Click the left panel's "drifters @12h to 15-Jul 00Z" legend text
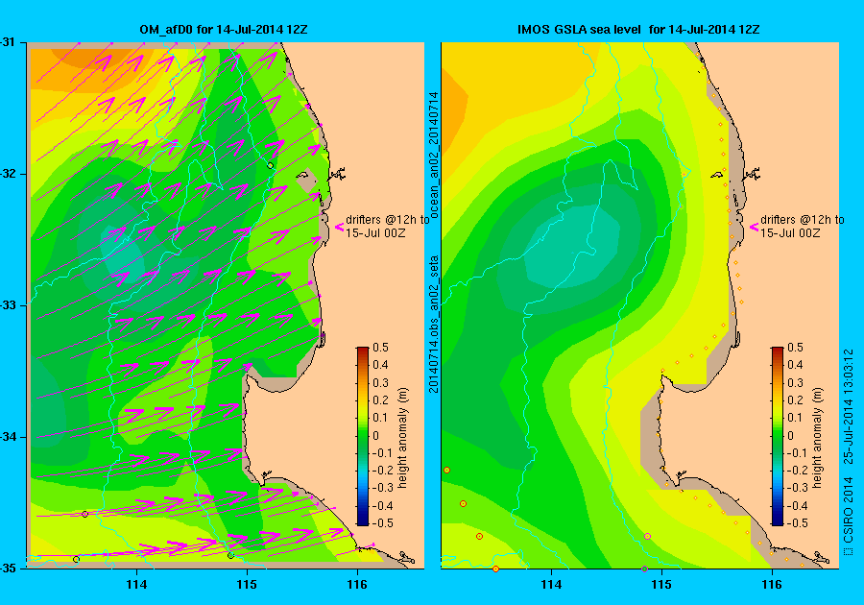Image resolution: width=864 pixels, height=605 pixels. (x=388, y=227)
